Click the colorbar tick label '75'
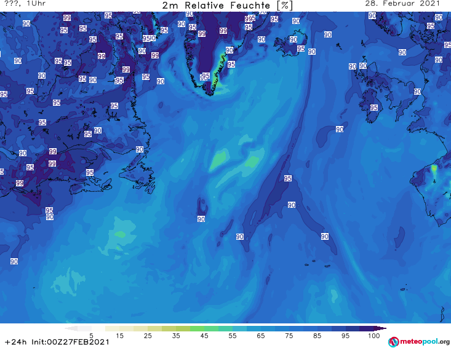Screen dimensions: 451x348 click(289, 336)
